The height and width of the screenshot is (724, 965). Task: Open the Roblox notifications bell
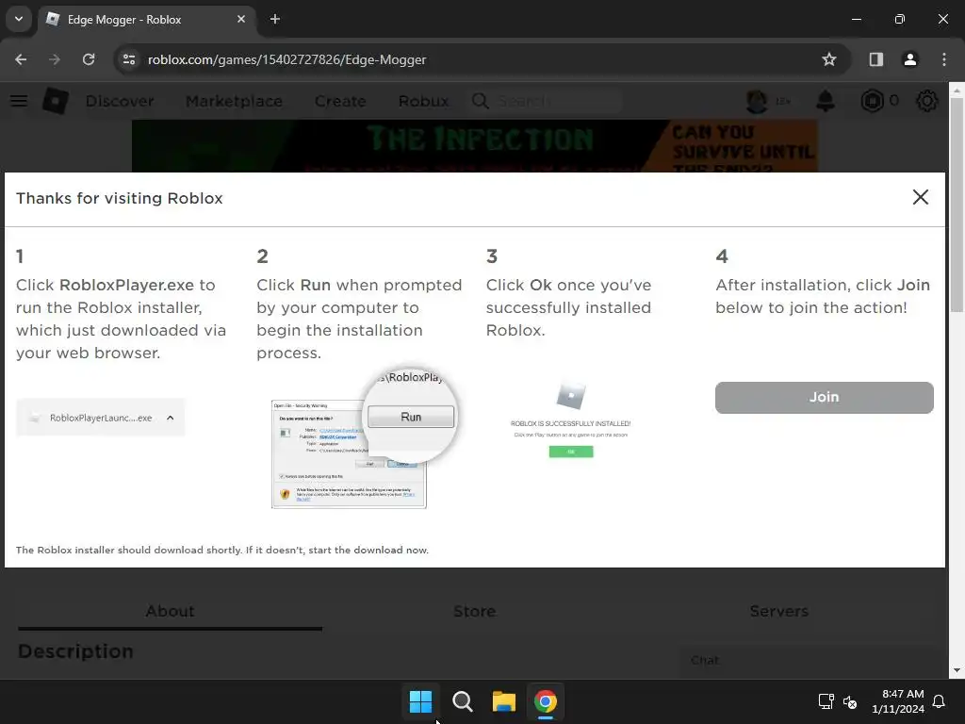[x=826, y=101]
